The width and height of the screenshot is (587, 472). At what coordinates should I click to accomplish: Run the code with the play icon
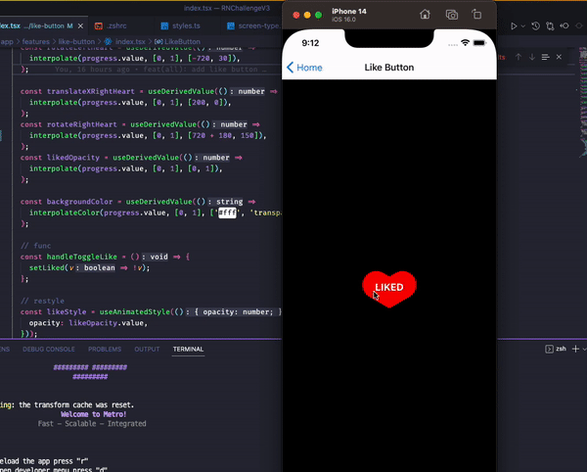(x=514, y=25)
